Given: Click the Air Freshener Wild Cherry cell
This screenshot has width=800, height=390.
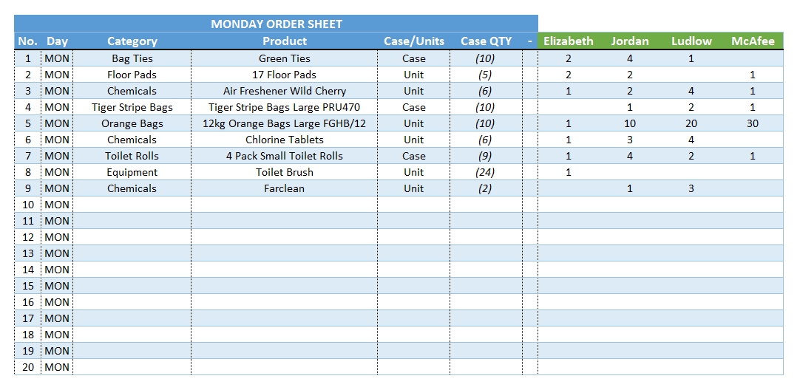Looking at the screenshot, I should pos(285,91).
